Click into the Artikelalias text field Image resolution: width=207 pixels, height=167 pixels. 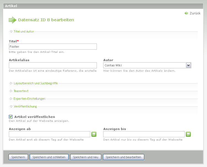pos(53,65)
